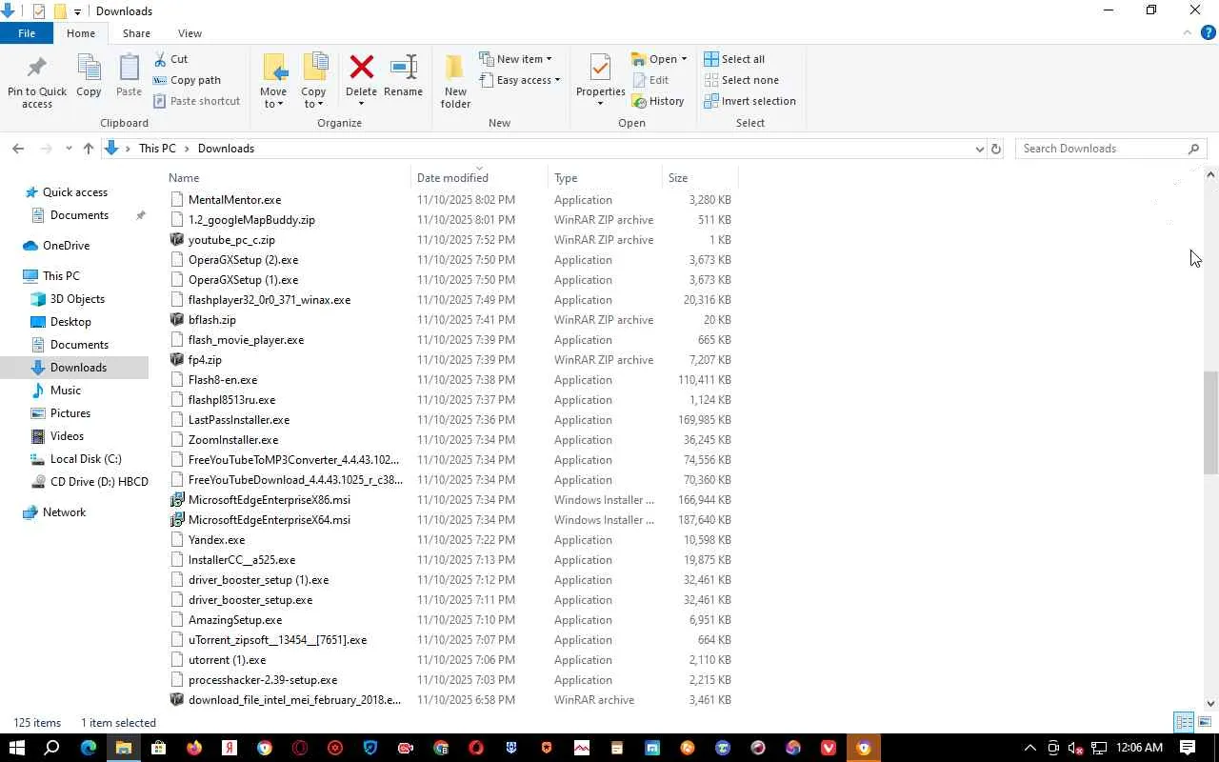This screenshot has width=1219, height=762.
Task: Switch to the Share ribbon tab
Action: pyautogui.click(x=136, y=33)
